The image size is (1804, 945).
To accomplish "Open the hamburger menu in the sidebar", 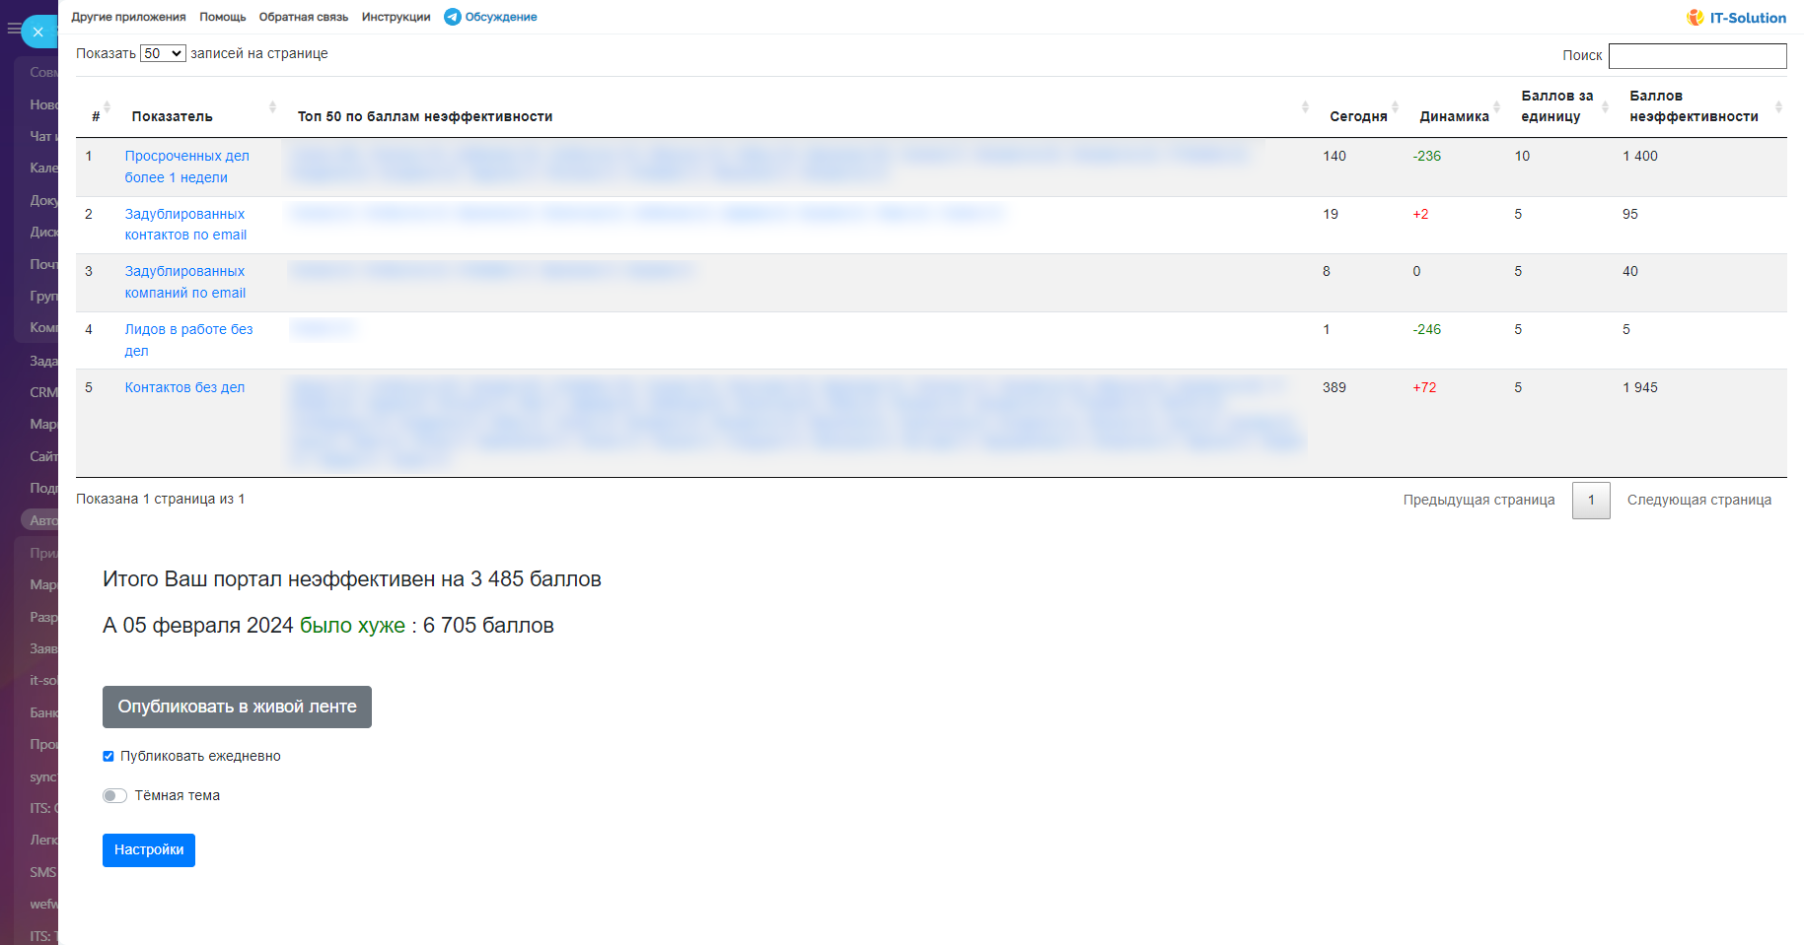I will (x=14, y=29).
